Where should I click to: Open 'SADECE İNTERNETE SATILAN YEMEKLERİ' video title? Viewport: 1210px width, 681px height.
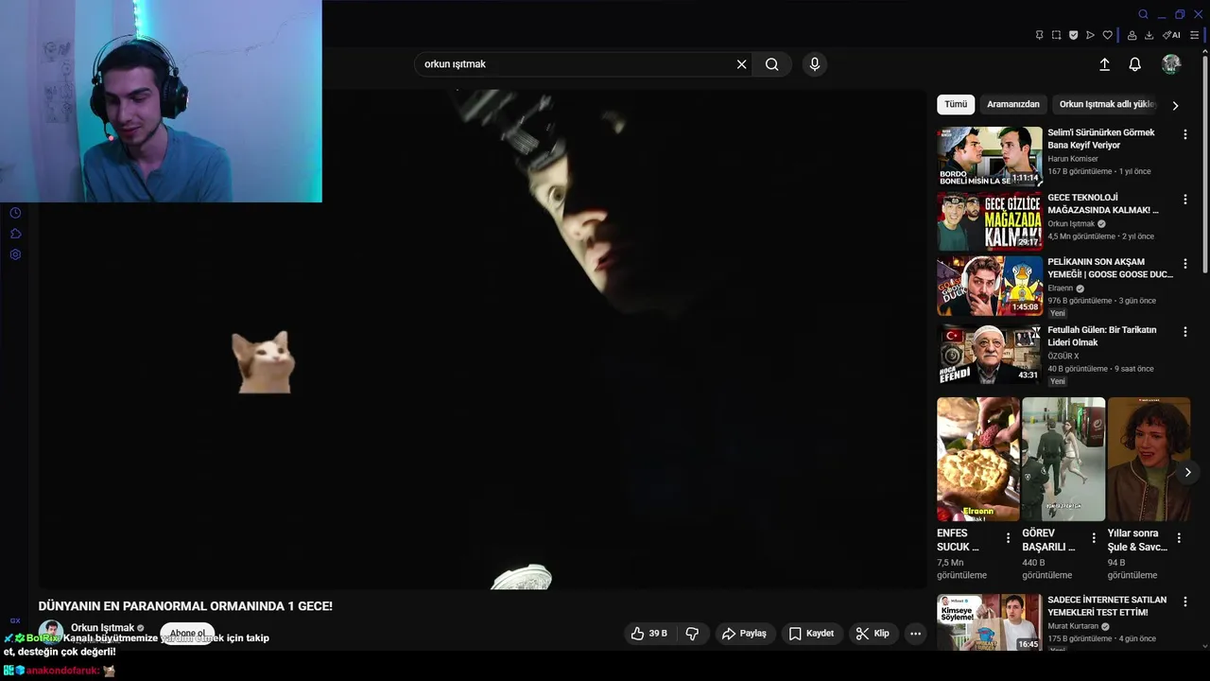click(x=1107, y=606)
